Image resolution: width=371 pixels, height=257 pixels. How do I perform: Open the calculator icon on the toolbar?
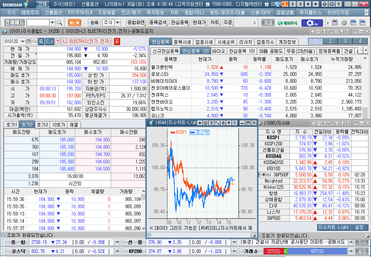pos(335,23)
